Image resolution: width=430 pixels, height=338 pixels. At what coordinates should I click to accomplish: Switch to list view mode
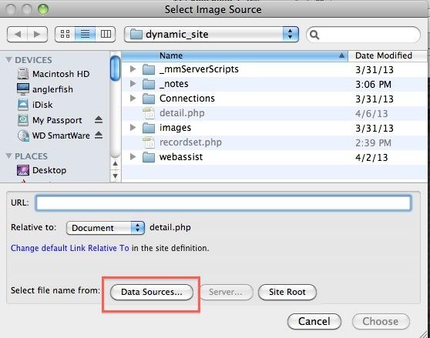85,34
